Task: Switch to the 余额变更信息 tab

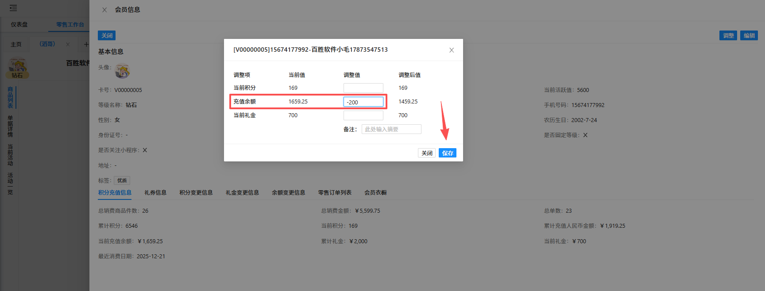Action: tap(288, 193)
